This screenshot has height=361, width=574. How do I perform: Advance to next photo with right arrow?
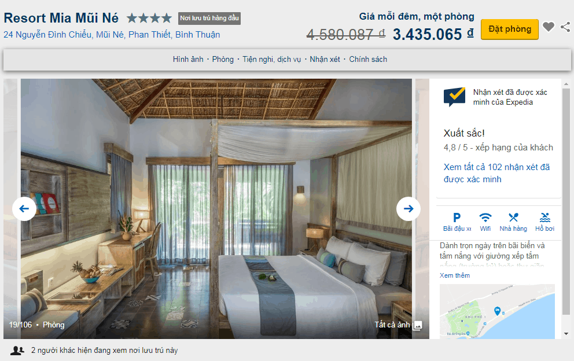(x=409, y=209)
